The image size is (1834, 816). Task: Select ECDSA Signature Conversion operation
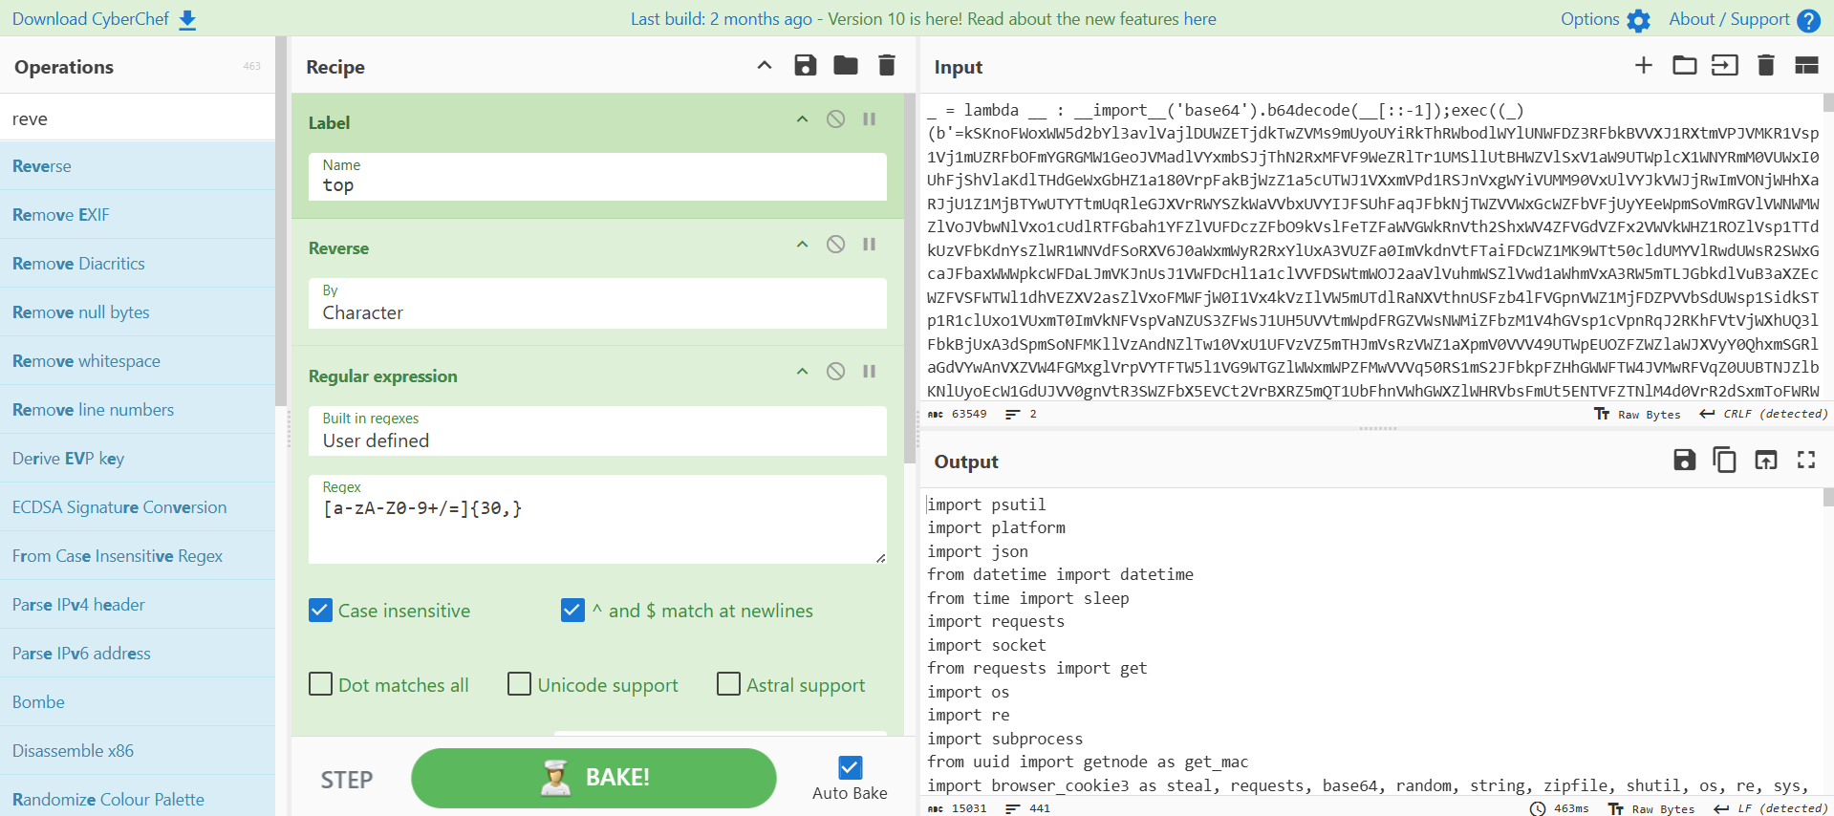138,506
